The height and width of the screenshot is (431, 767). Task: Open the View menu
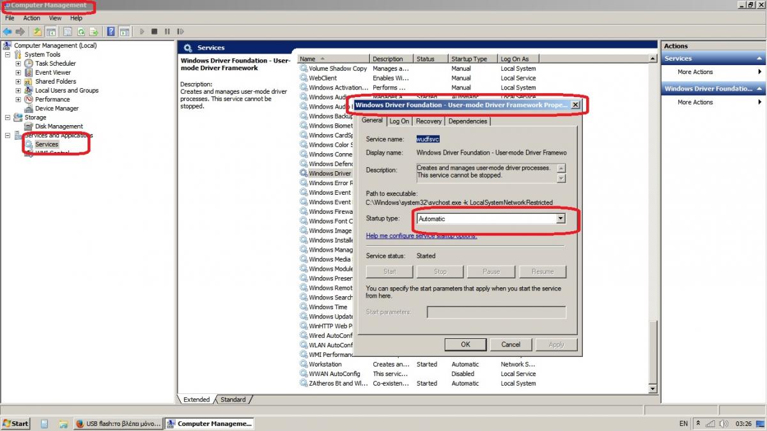click(56, 18)
